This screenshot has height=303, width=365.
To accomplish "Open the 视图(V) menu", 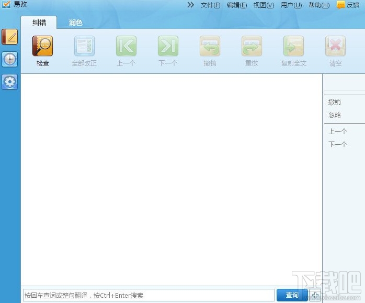I will [x=264, y=5].
